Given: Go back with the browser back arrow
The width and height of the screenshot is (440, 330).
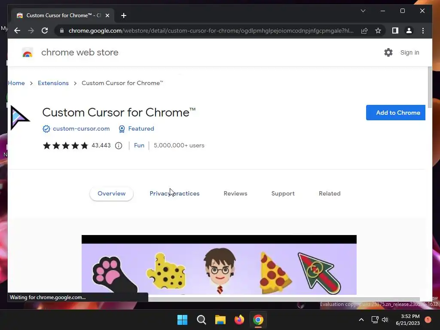Looking at the screenshot, I should tap(17, 31).
